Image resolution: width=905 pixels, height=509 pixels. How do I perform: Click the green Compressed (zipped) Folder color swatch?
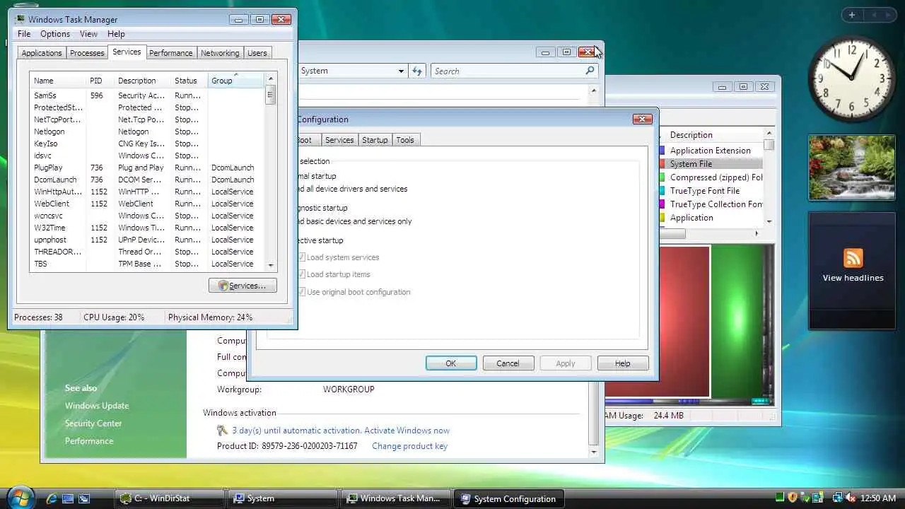662,177
